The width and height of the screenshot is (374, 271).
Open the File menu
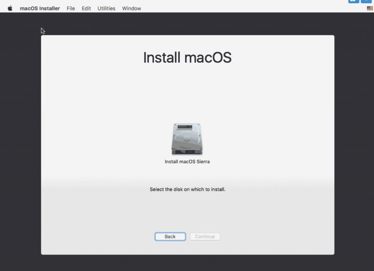tap(71, 8)
